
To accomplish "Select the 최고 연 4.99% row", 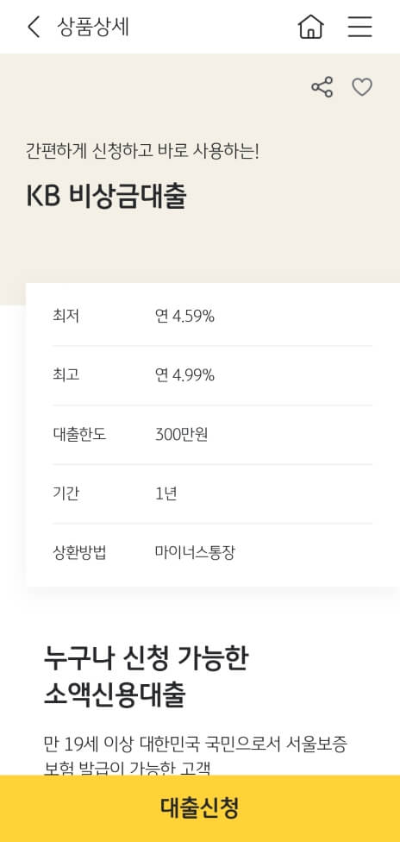I will [x=213, y=375].
